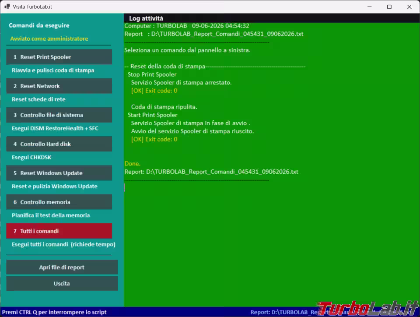This screenshot has width=420, height=317.
Task: Launch the Controllo Hard disk command
Action: (59, 144)
